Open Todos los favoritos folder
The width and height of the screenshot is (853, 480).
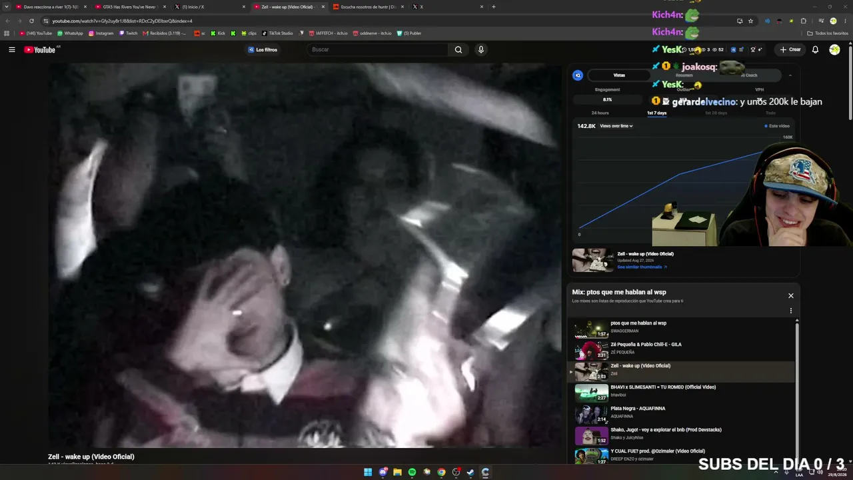pos(828,33)
